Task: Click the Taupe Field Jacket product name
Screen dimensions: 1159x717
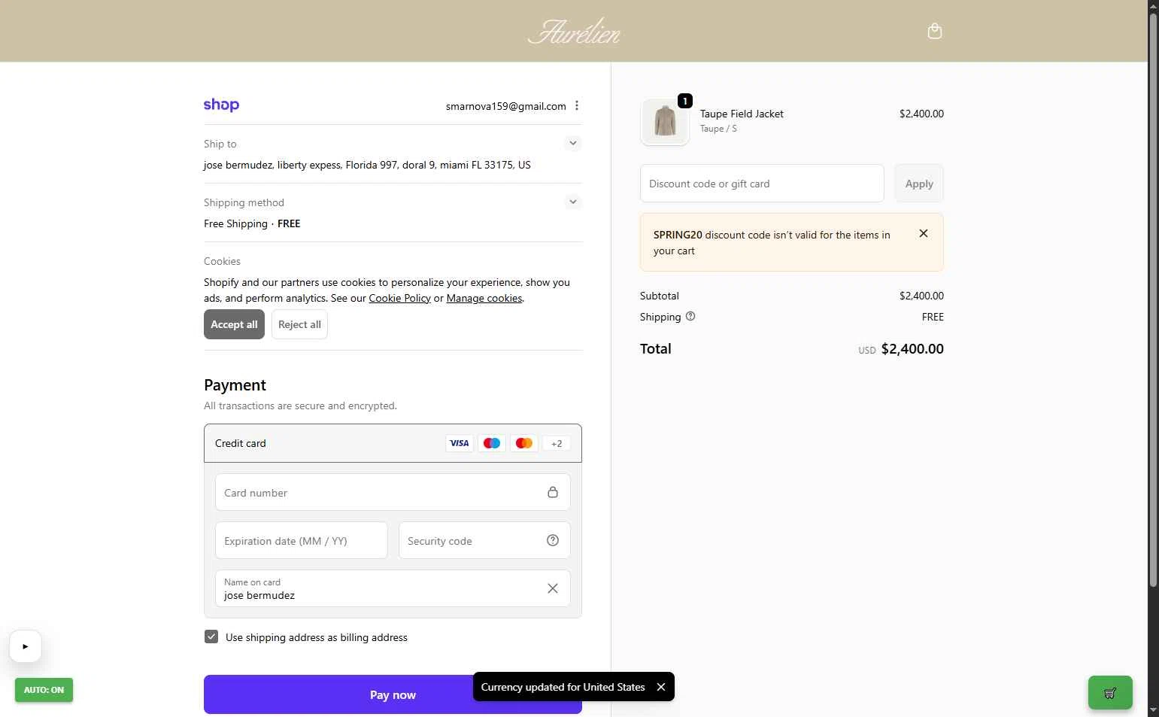Action: [742, 114]
